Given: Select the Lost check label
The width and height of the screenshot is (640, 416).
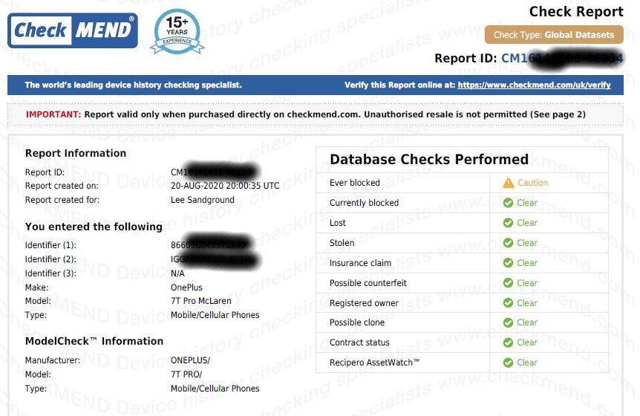Looking at the screenshot, I should click(x=338, y=223).
